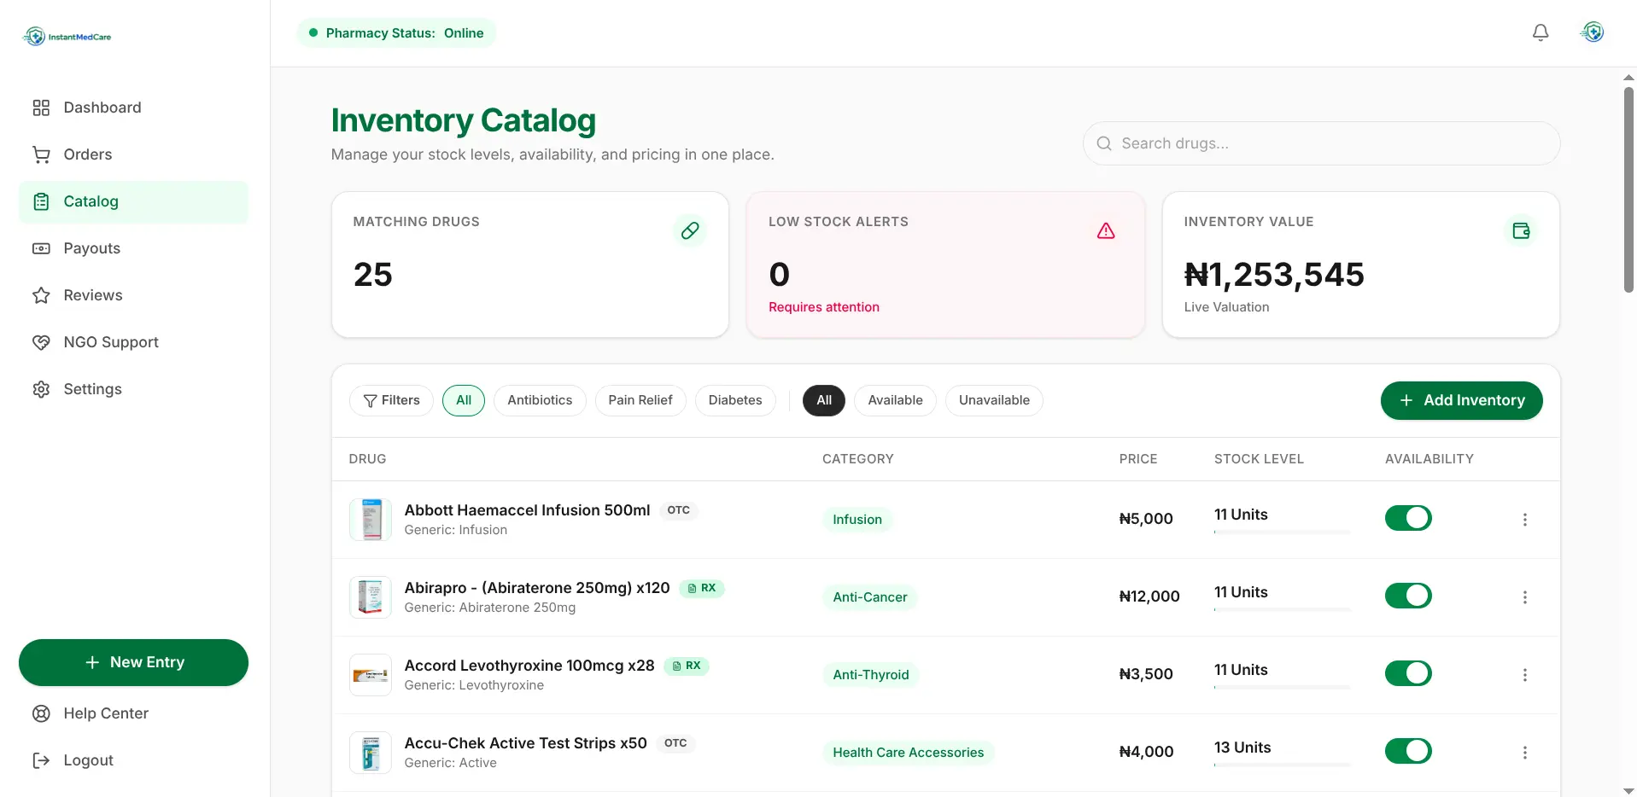Screen dimensions: 1637x797
Task: Click the STOCK LEVEL column header
Action: (1259, 459)
